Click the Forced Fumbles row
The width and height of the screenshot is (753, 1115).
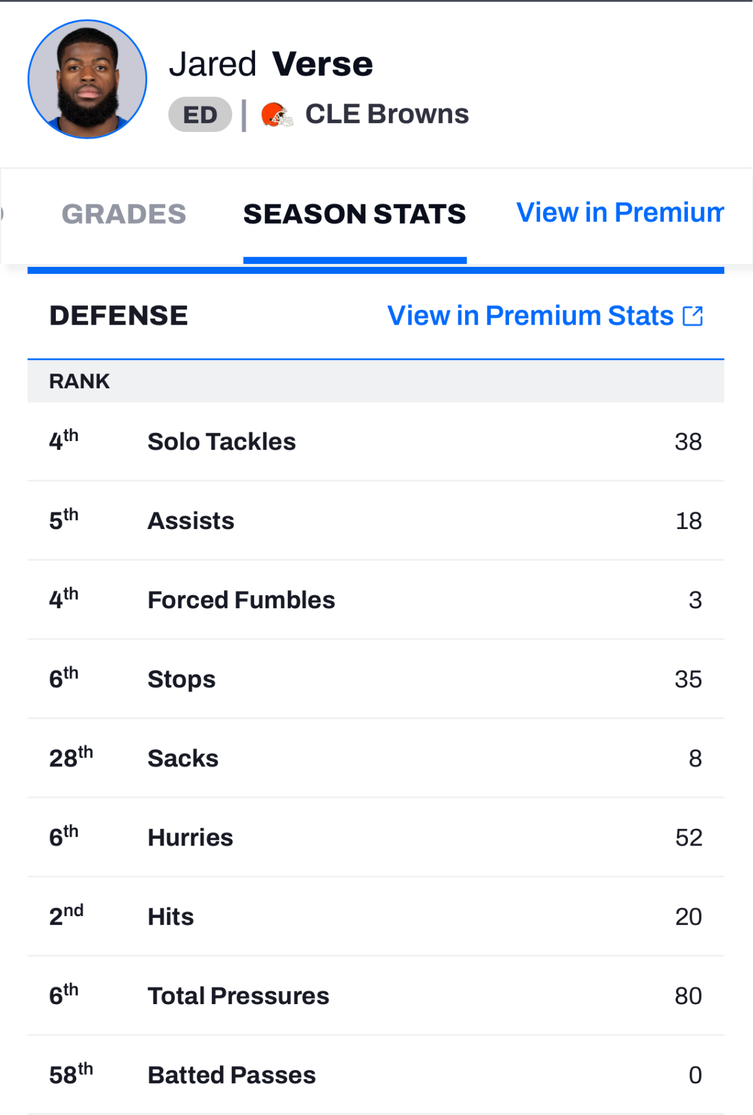point(376,600)
